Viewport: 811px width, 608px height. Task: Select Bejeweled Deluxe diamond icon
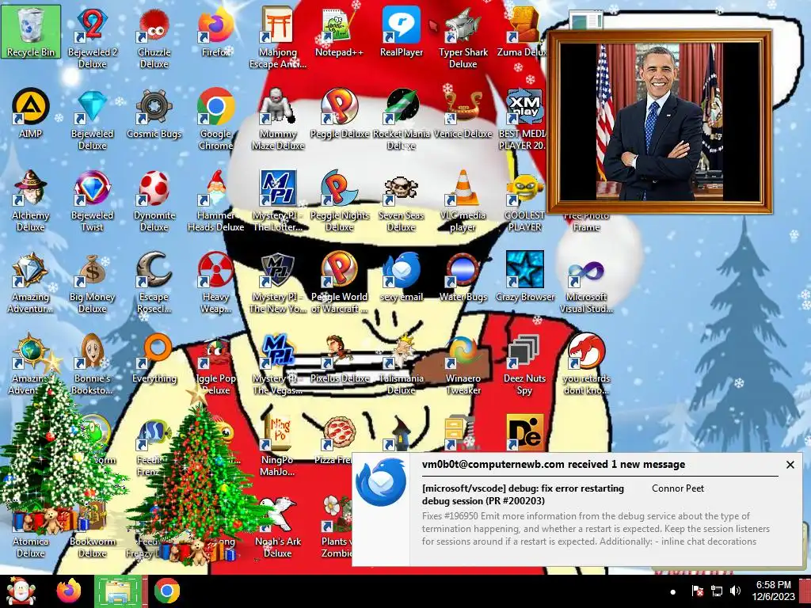[92, 119]
